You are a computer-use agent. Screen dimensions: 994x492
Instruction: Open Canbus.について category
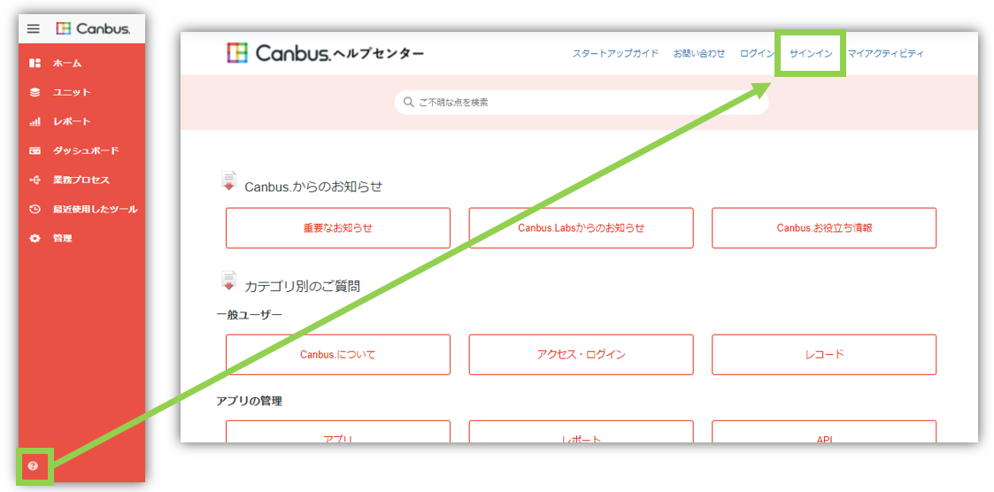click(x=338, y=355)
